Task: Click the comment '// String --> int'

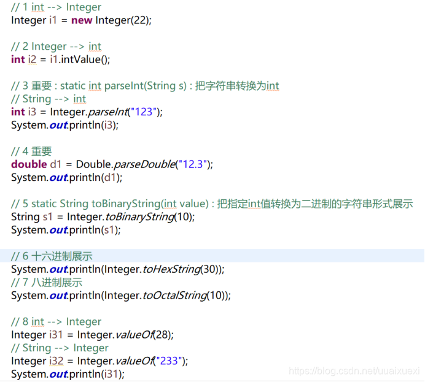Action: click(x=49, y=99)
